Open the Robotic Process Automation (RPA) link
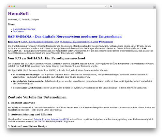This screenshot has height=138, width=163. 51,119
